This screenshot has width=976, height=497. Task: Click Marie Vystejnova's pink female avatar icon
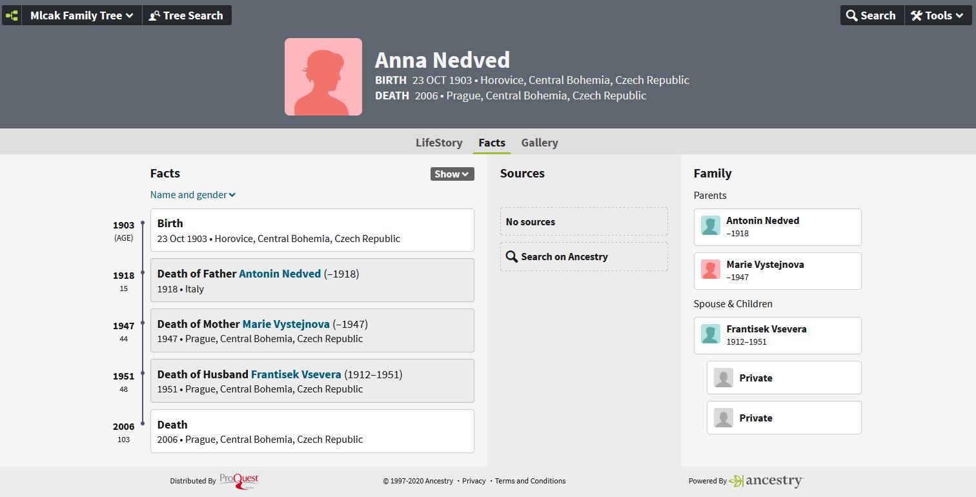(711, 270)
